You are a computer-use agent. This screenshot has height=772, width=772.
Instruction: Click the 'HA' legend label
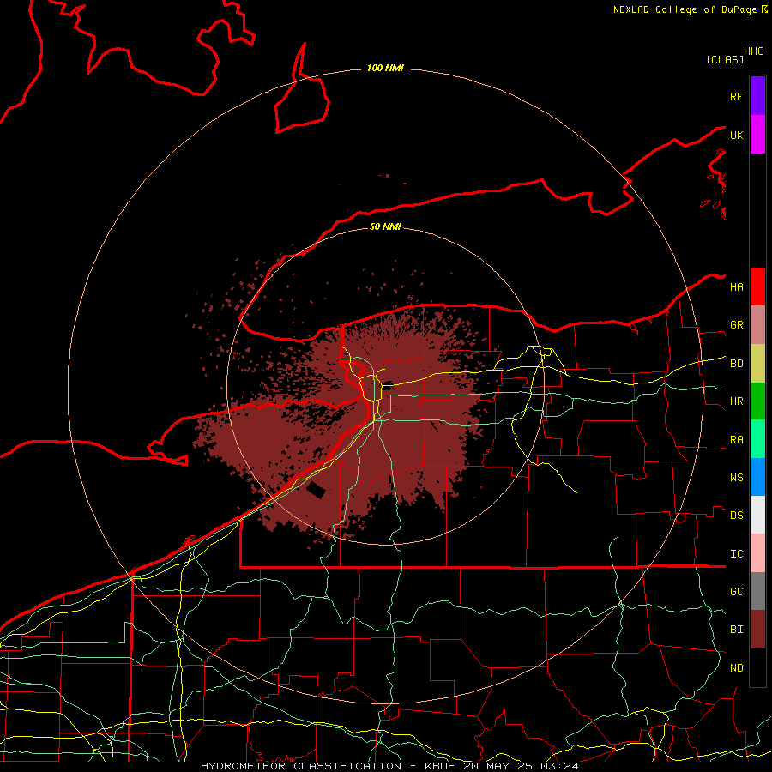tap(736, 287)
